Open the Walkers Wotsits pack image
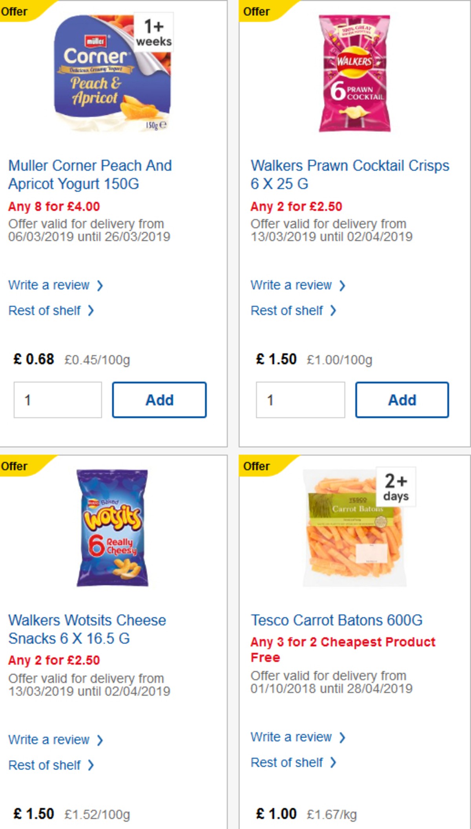 click(111, 535)
